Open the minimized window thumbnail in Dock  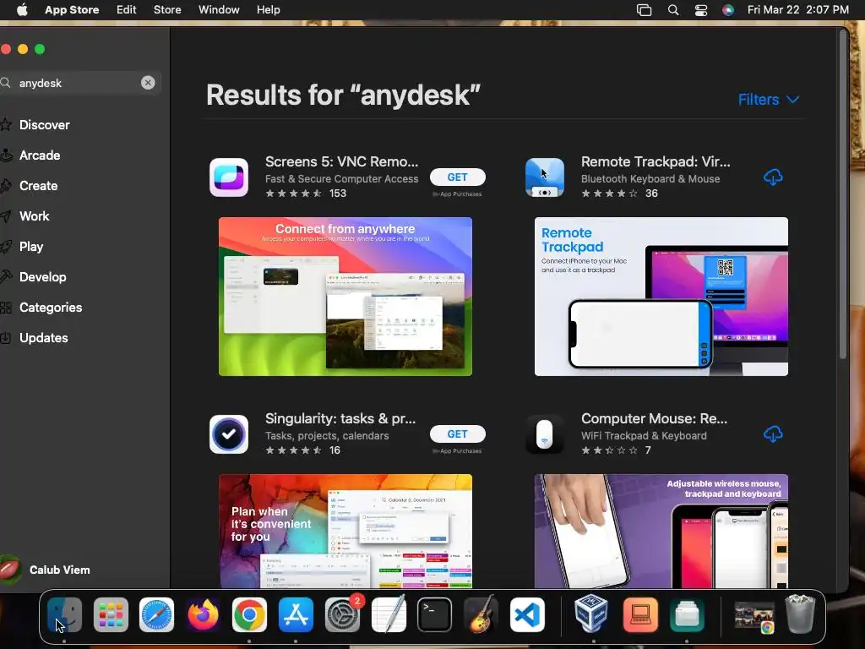[753, 615]
